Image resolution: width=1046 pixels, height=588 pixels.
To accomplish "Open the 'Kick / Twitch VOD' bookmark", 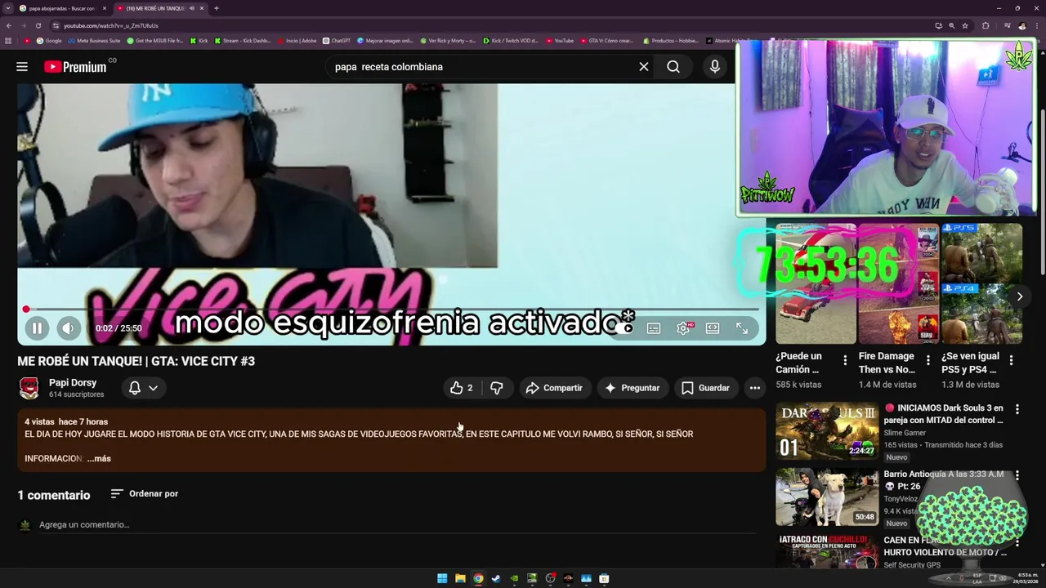I will click(511, 40).
